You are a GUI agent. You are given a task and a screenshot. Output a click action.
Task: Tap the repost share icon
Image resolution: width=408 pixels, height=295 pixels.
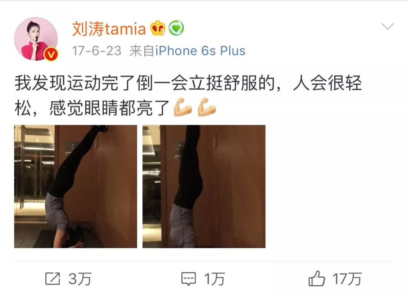pos(53,279)
